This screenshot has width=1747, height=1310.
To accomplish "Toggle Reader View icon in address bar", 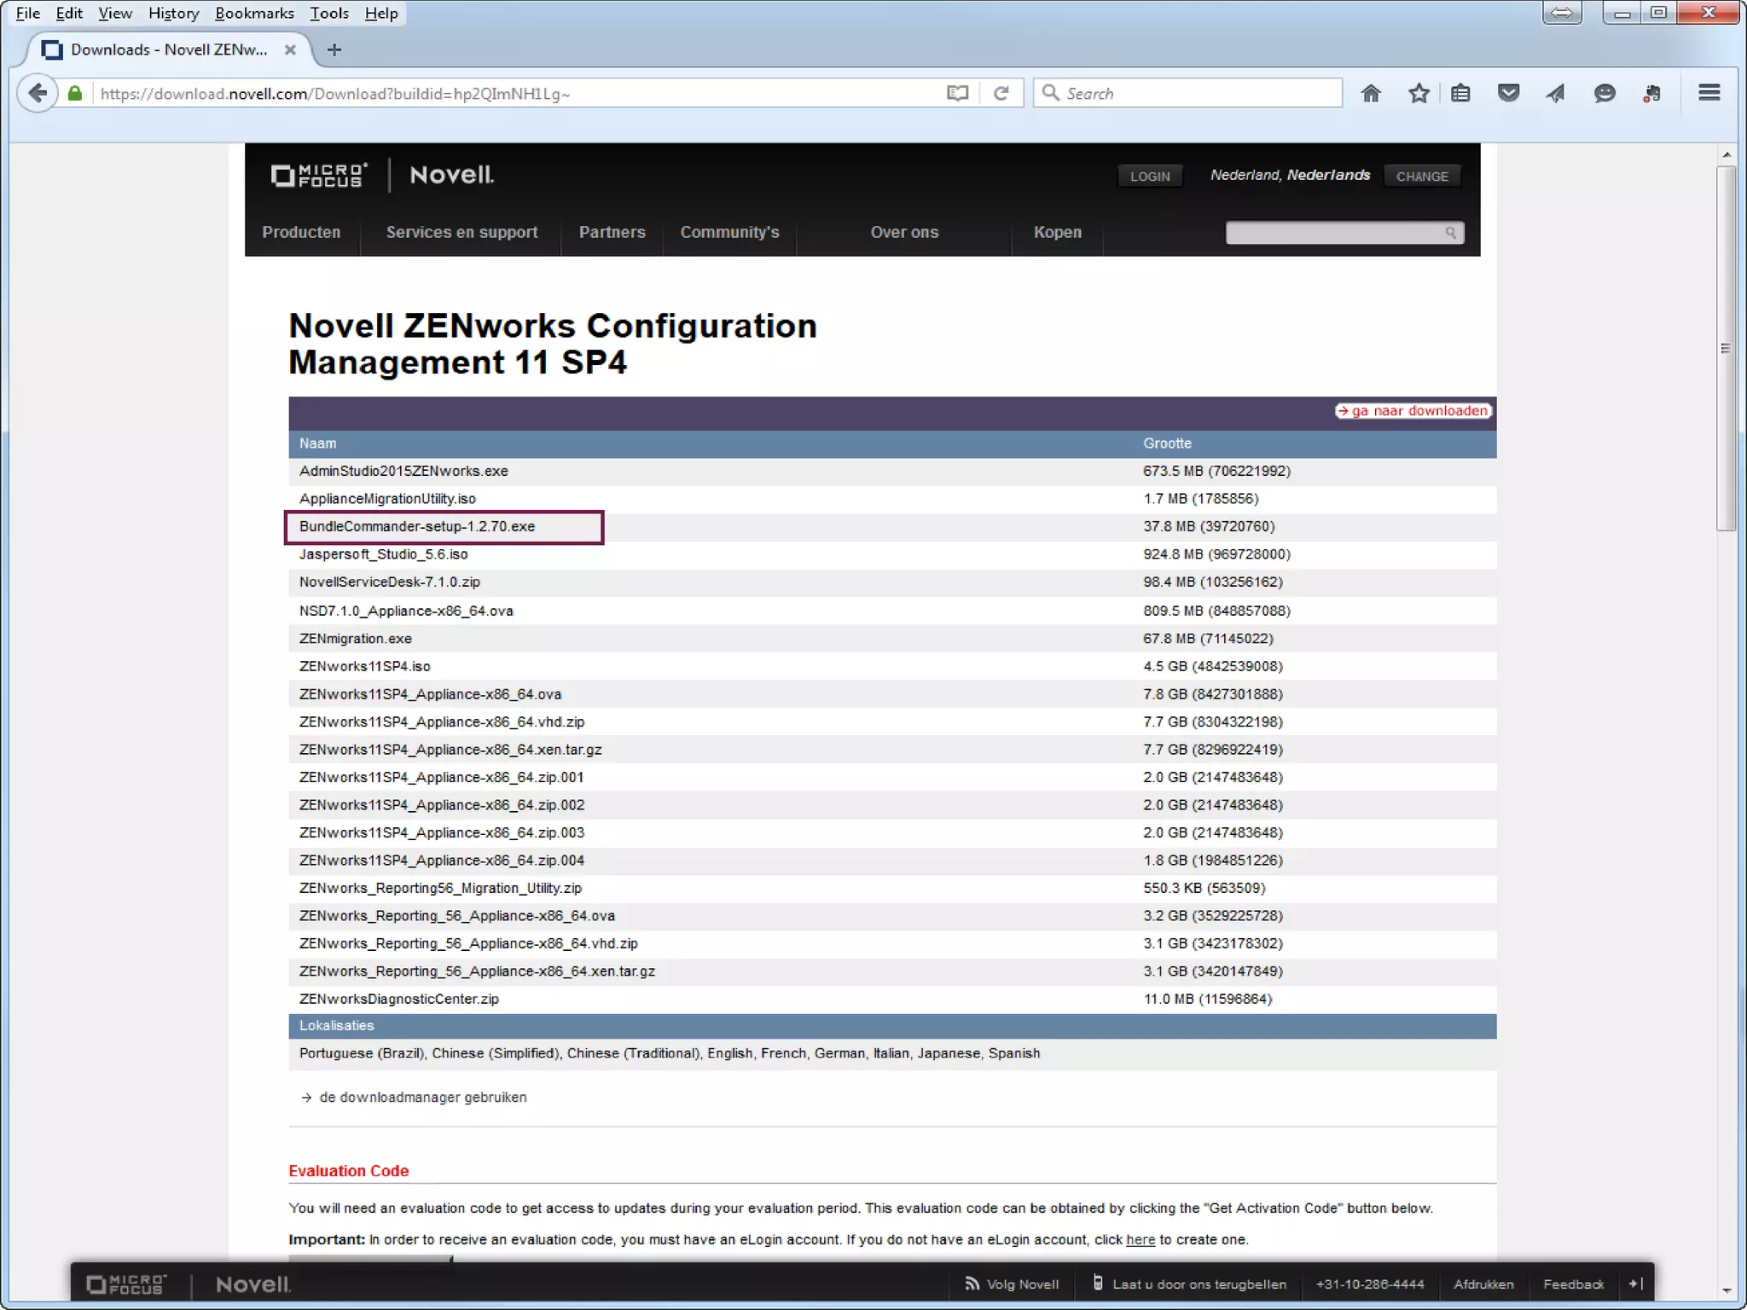I will (957, 93).
